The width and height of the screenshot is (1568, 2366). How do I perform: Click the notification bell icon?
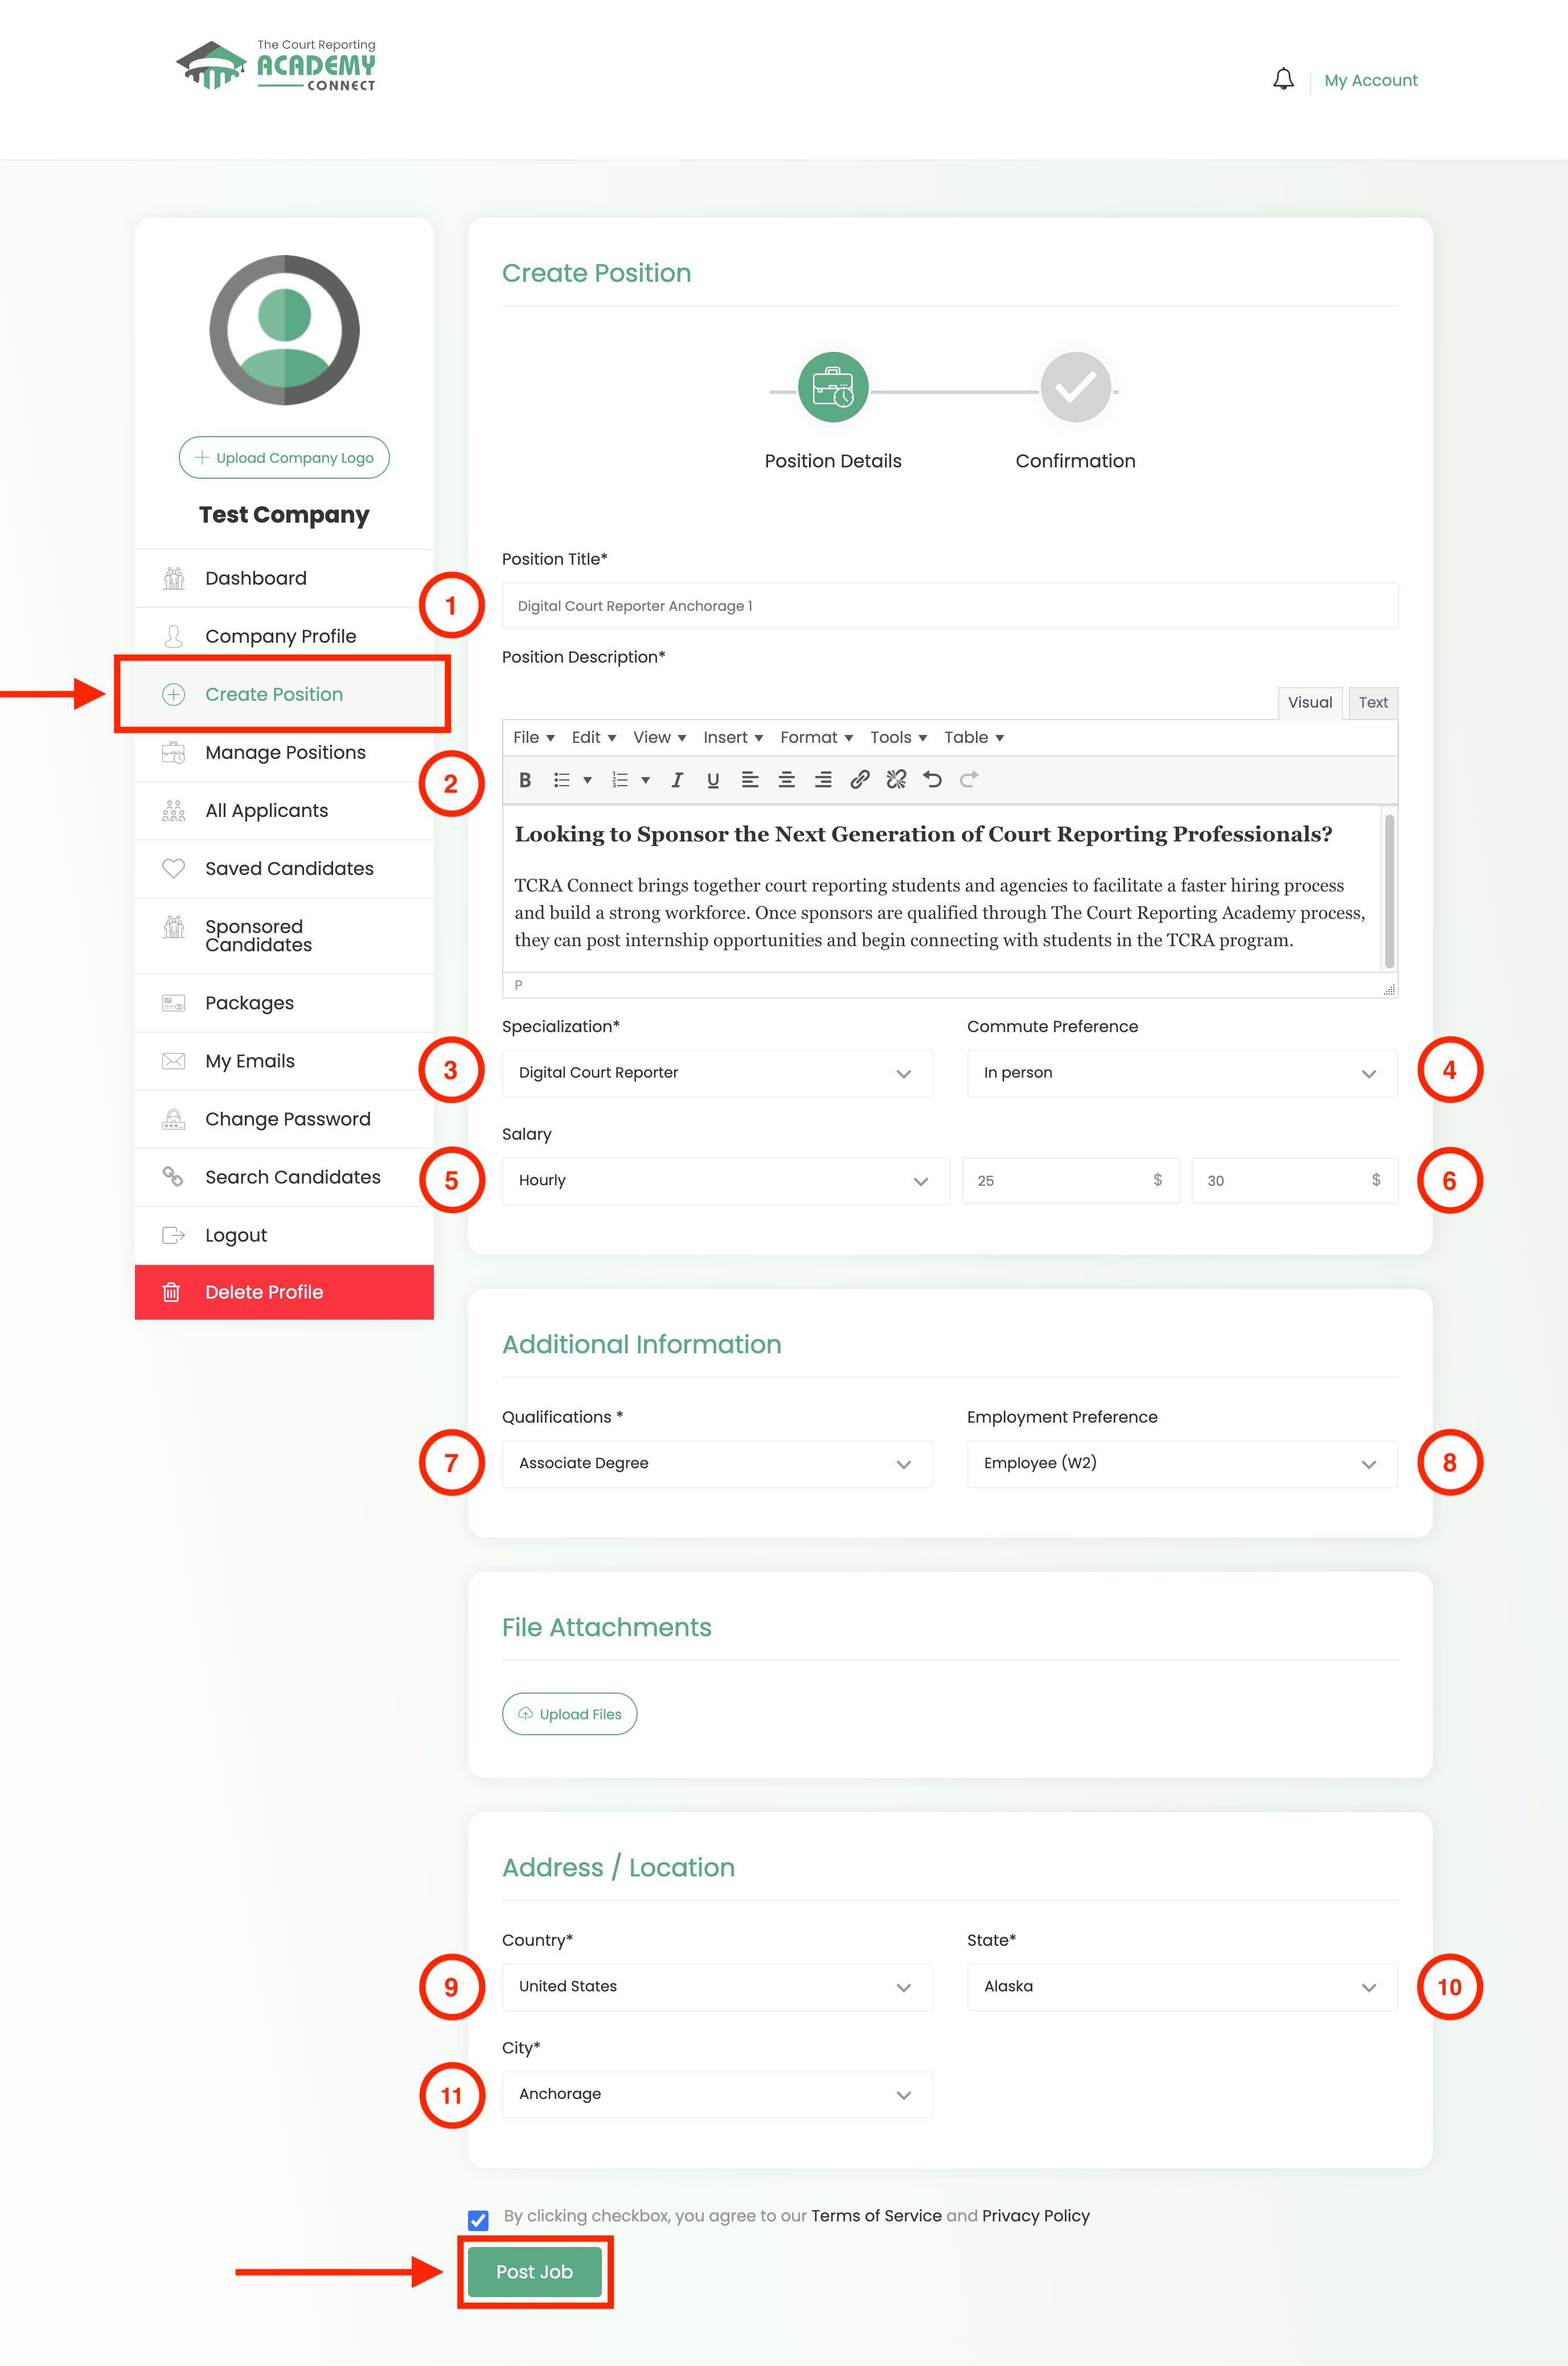click(x=1283, y=79)
